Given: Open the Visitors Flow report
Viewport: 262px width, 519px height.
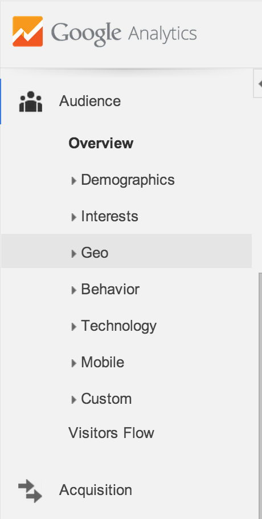Looking at the screenshot, I should click(111, 433).
